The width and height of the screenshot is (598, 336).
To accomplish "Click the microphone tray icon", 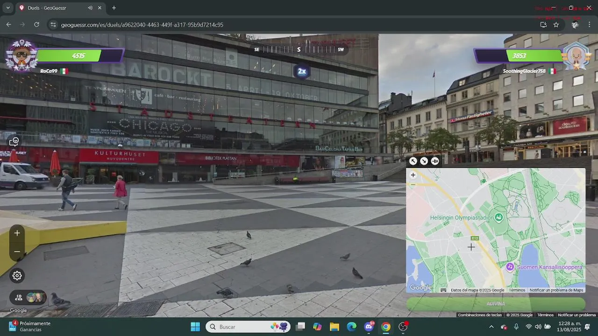I will [x=516, y=327].
